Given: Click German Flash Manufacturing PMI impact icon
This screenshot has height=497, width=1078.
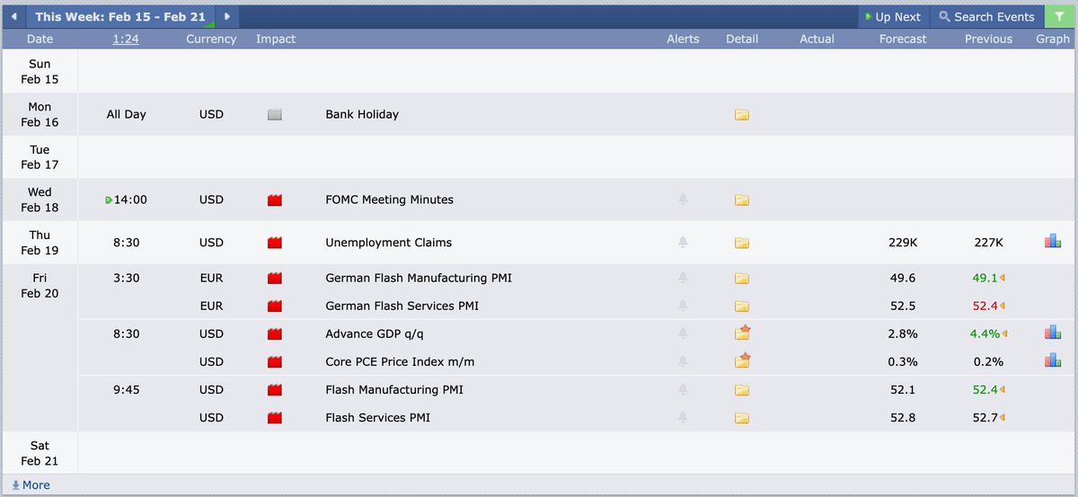Looking at the screenshot, I should pyautogui.click(x=275, y=278).
